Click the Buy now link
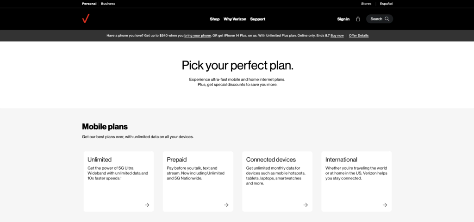This screenshot has width=474, height=222. (337, 36)
